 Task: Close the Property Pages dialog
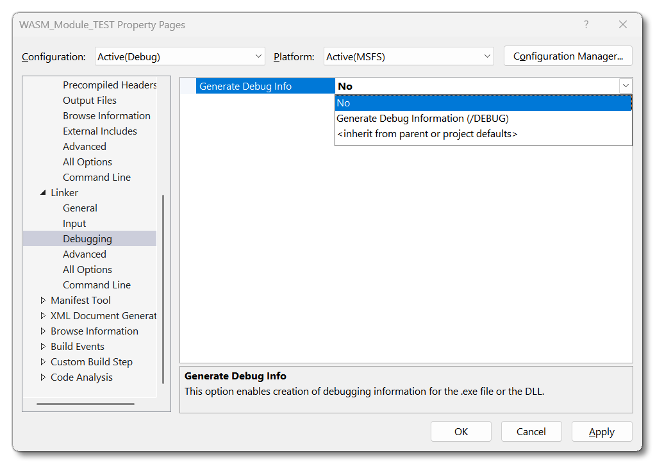point(622,24)
